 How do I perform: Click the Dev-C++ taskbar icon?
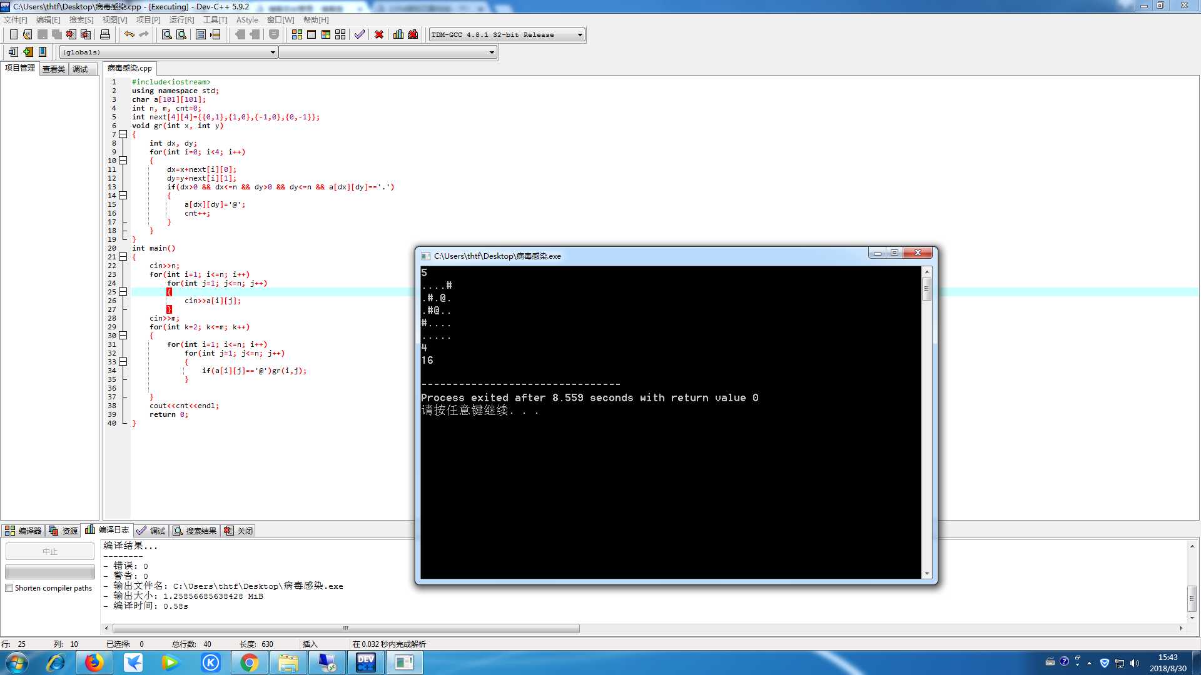(366, 662)
